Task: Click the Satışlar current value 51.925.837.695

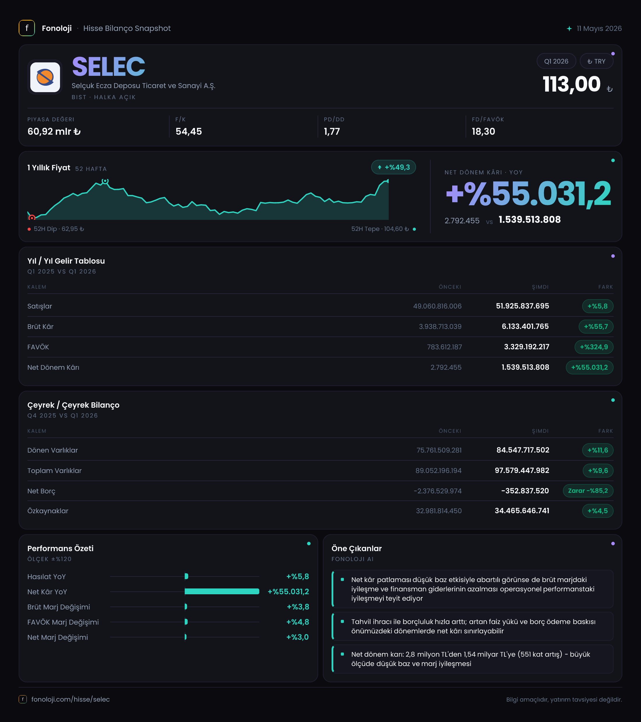Action: [x=522, y=306]
